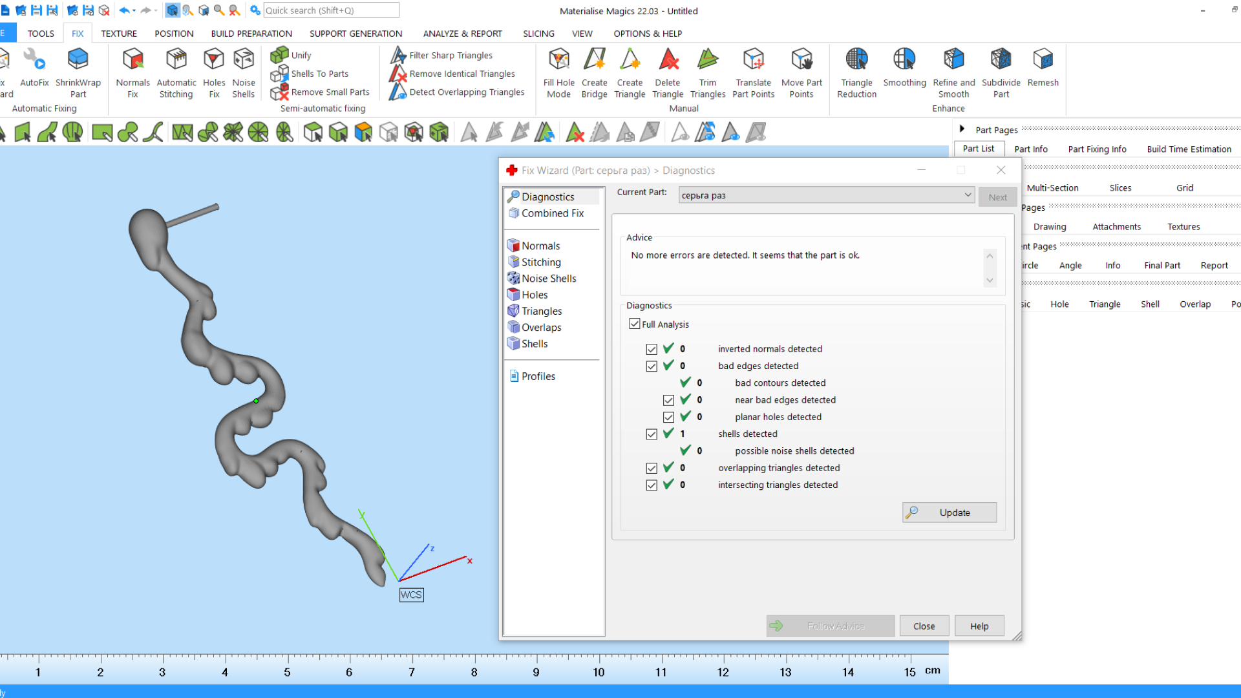This screenshot has width=1241, height=698.
Task: Click Remove Small Parts
Action: pos(321,92)
